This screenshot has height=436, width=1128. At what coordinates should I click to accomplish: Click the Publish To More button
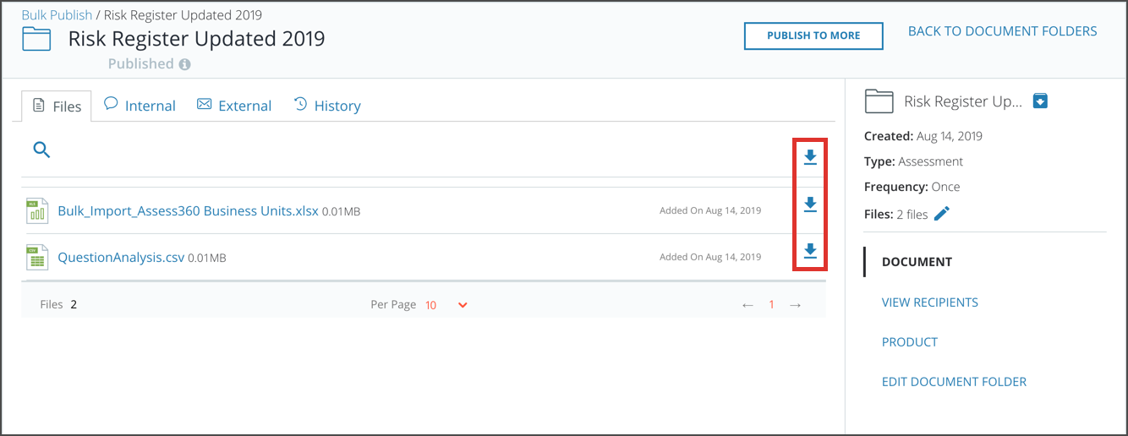[x=813, y=35]
